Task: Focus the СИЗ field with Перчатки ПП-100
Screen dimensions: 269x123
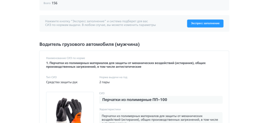Action: click(x=161, y=100)
